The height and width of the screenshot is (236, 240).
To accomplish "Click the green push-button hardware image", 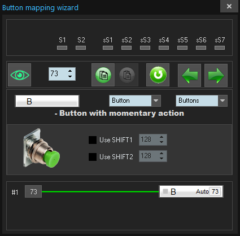I will (x=41, y=148).
